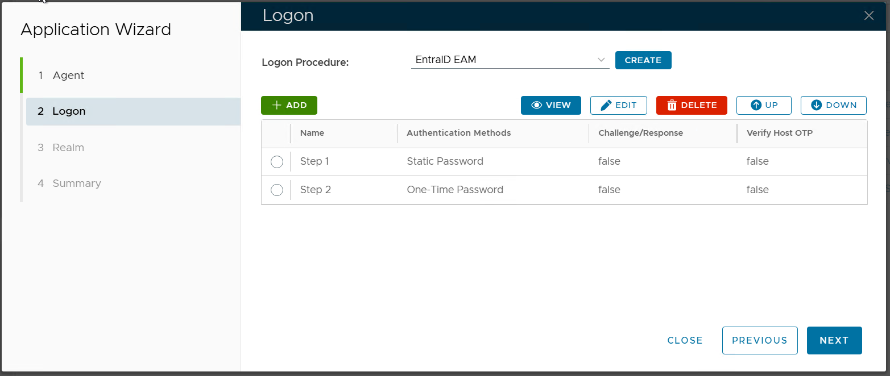This screenshot has width=890, height=376.
Task: Expand the EntraID EAM dropdown chevron
Action: click(601, 60)
